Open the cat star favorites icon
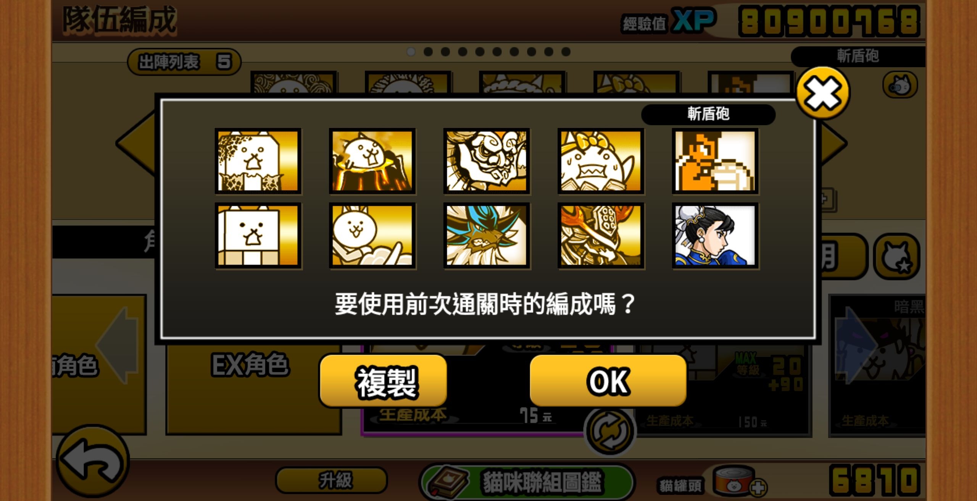 coord(897,257)
